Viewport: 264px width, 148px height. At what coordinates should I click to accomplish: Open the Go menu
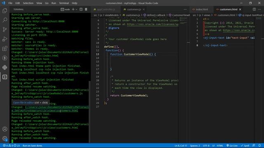pyautogui.click(x=47, y=3)
